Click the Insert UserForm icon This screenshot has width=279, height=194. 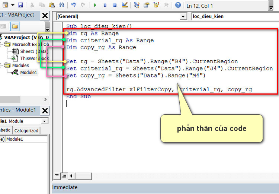click(x=5, y=5)
